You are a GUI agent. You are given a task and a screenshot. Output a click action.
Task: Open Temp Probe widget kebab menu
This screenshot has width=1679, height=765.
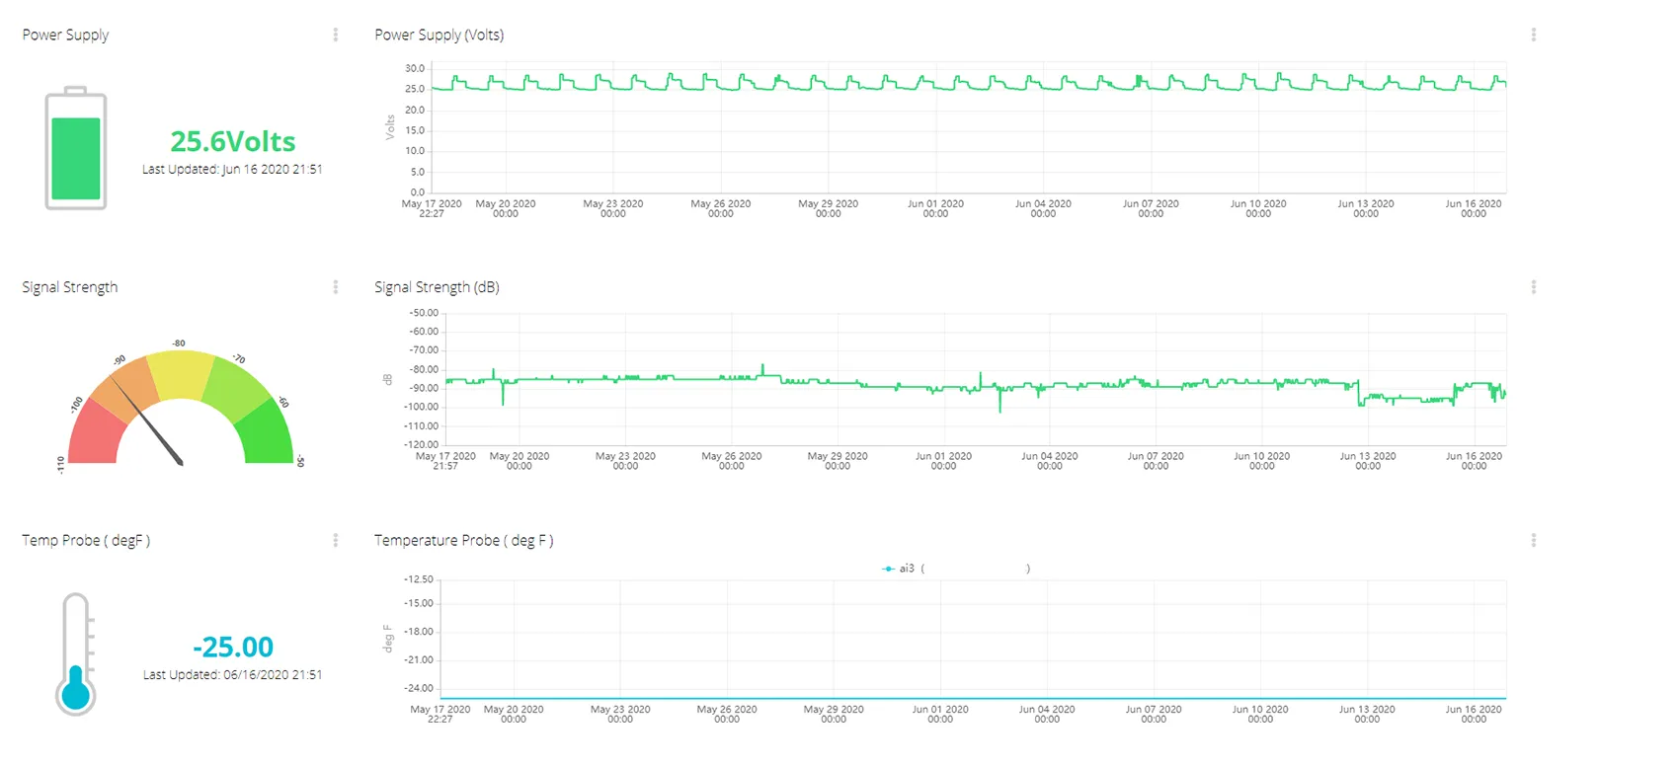[x=336, y=540]
